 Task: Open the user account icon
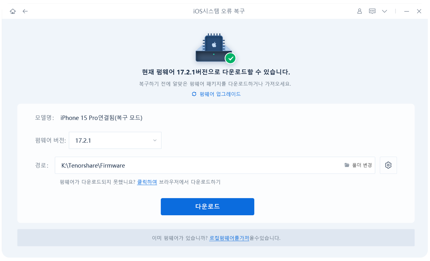(x=359, y=11)
